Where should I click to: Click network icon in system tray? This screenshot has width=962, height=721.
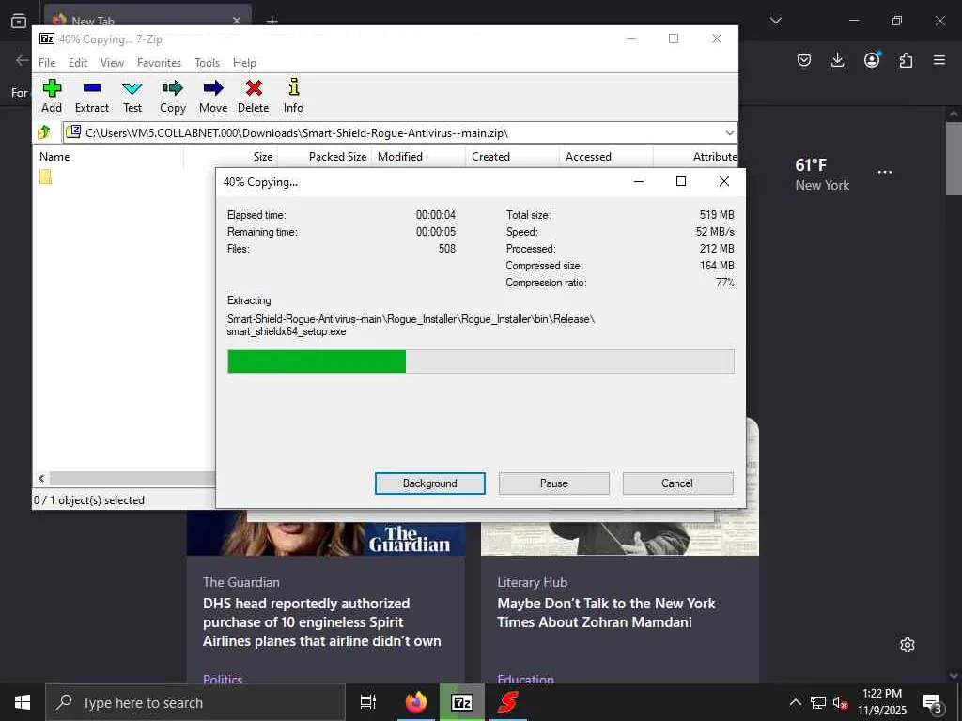[818, 702]
